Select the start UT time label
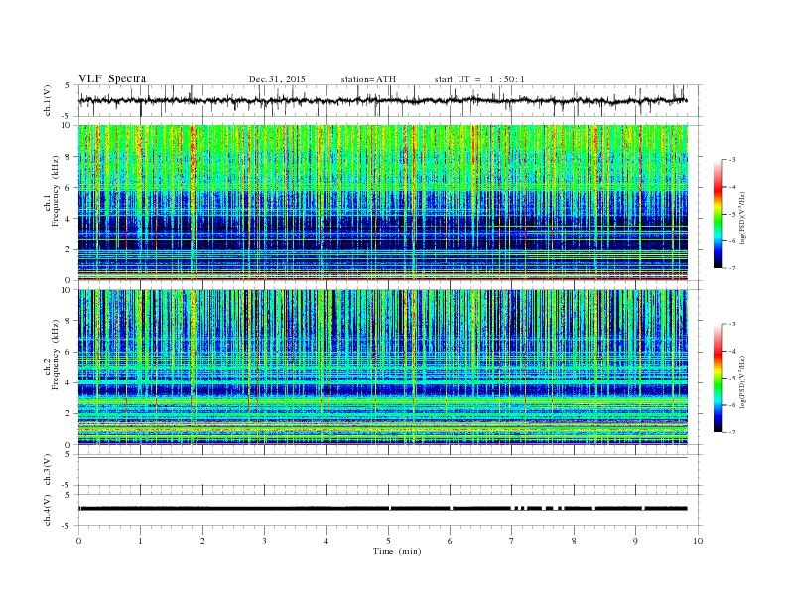 [479, 79]
